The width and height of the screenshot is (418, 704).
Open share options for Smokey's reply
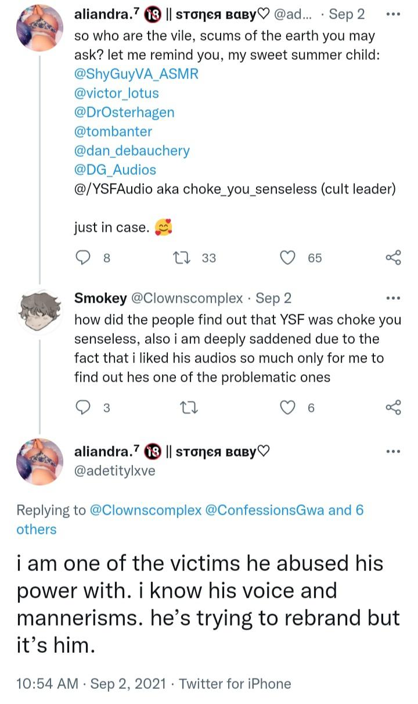click(x=392, y=407)
